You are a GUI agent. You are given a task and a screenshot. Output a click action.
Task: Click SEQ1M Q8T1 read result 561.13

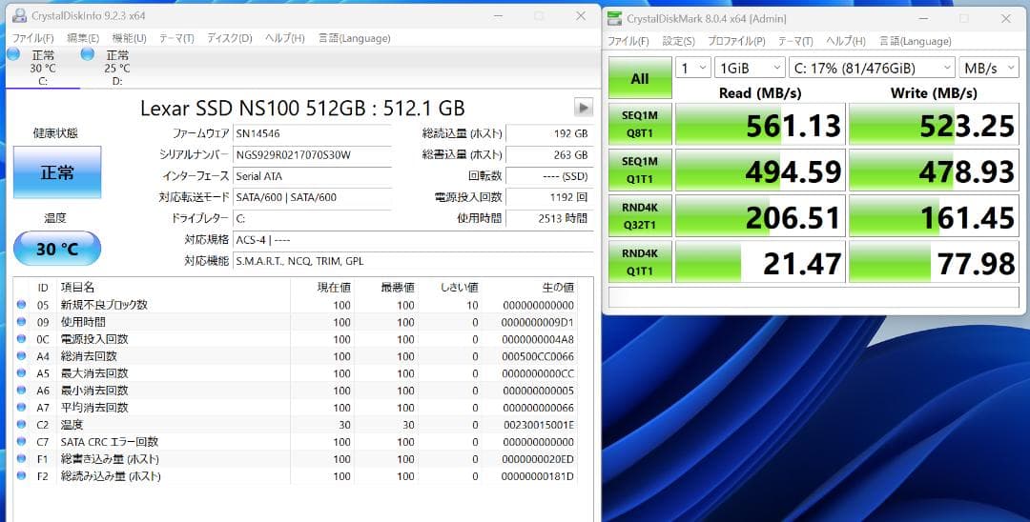click(x=760, y=125)
